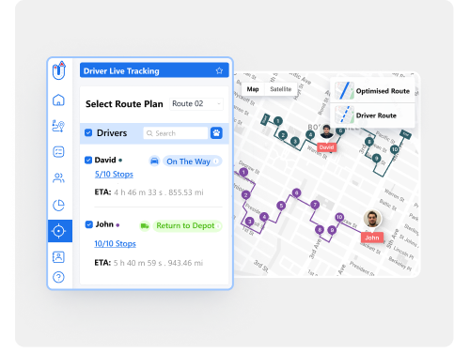This screenshot has height=353, width=454.
Task: Select the Optimised Route legend option
Action: (x=372, y=91)
